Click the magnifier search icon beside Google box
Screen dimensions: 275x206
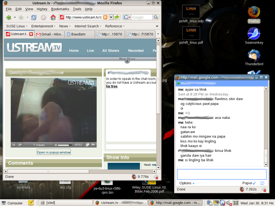[156, 17]
